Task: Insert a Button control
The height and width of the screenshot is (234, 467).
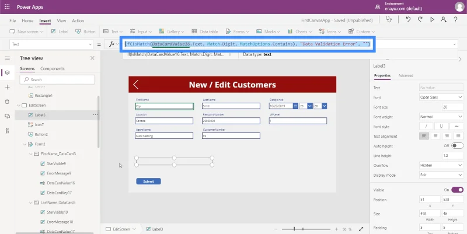Action: 85,32
